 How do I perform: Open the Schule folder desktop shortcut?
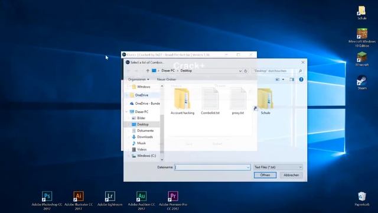362,13
